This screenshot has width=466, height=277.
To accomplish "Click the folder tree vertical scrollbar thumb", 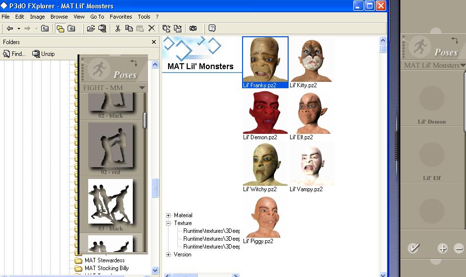I will coord(155,188).
